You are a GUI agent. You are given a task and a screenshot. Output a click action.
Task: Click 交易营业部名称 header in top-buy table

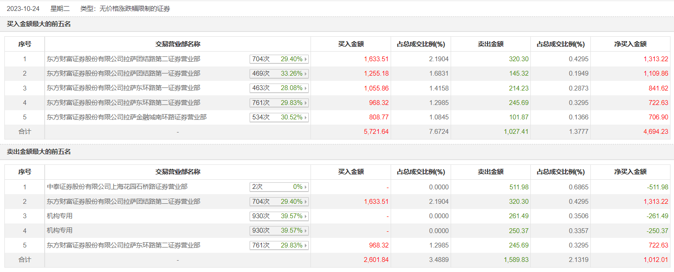tap(178, 44)
